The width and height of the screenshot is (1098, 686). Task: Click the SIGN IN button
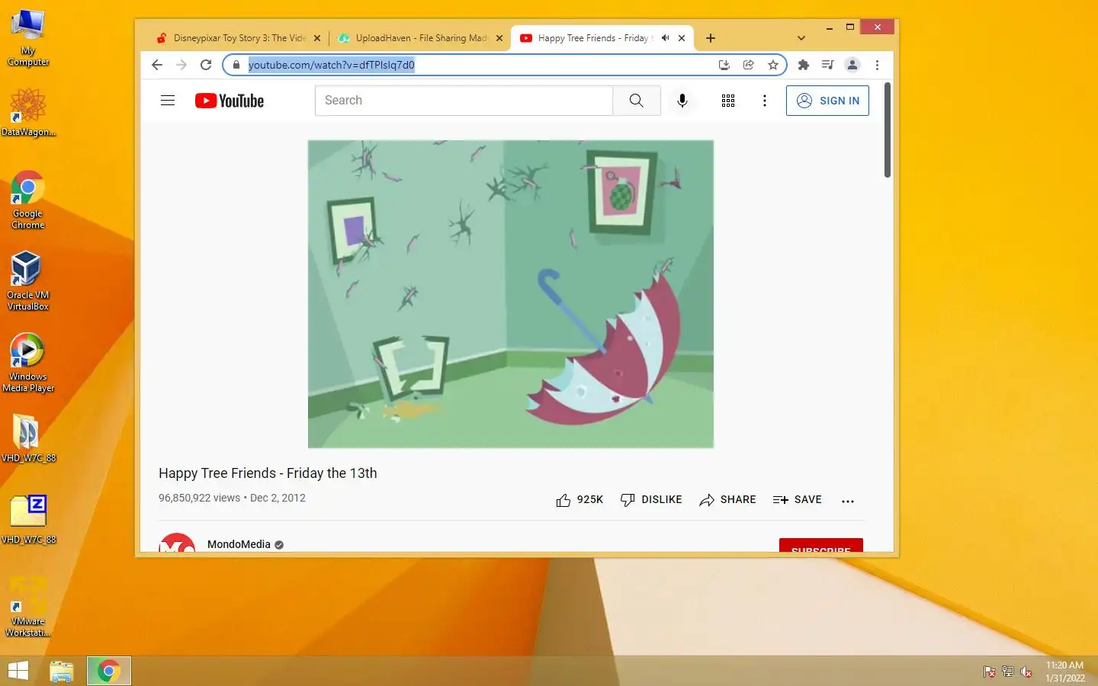point(827,101)
